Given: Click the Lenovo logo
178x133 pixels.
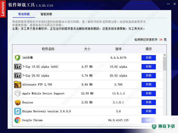Looking at the screenshot, I should 3,9.
